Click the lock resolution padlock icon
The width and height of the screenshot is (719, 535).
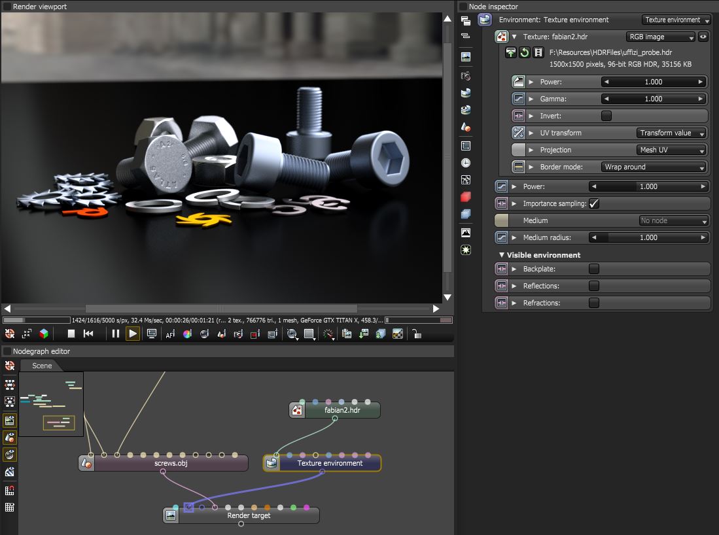(417, 334)
